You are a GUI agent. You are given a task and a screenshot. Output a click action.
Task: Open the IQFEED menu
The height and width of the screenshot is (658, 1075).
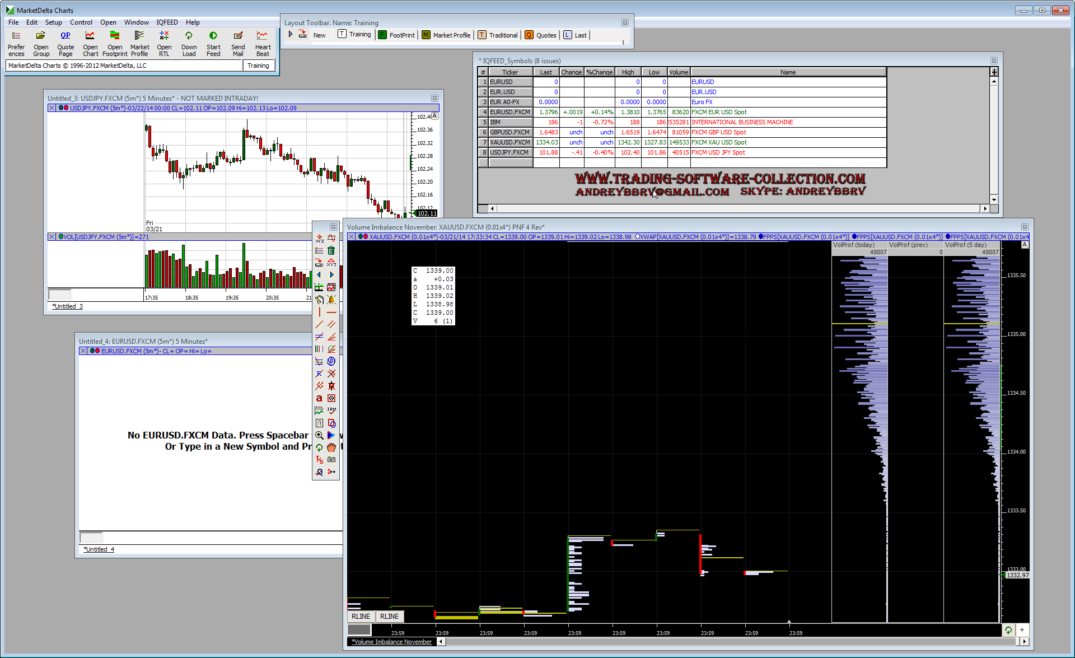coord(167,22)
